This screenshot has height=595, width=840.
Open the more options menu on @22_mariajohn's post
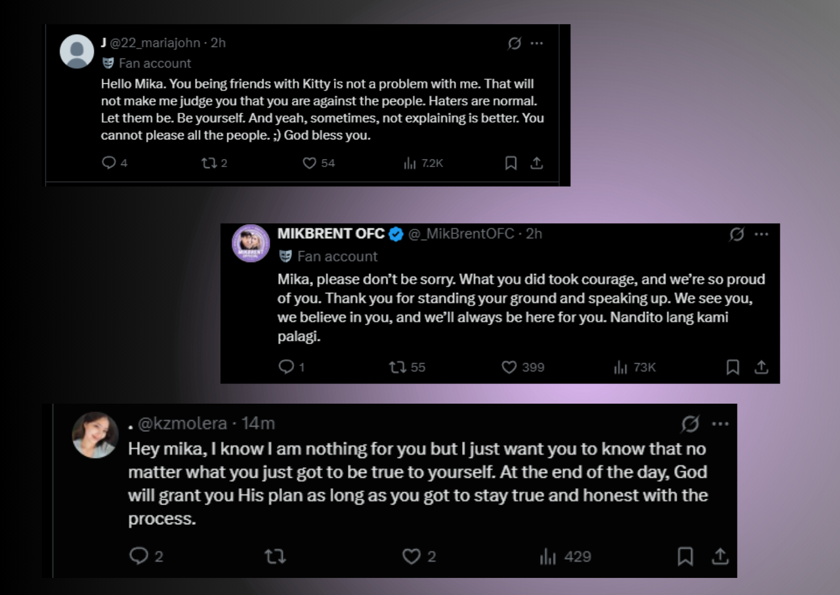(x=537, y=43)
